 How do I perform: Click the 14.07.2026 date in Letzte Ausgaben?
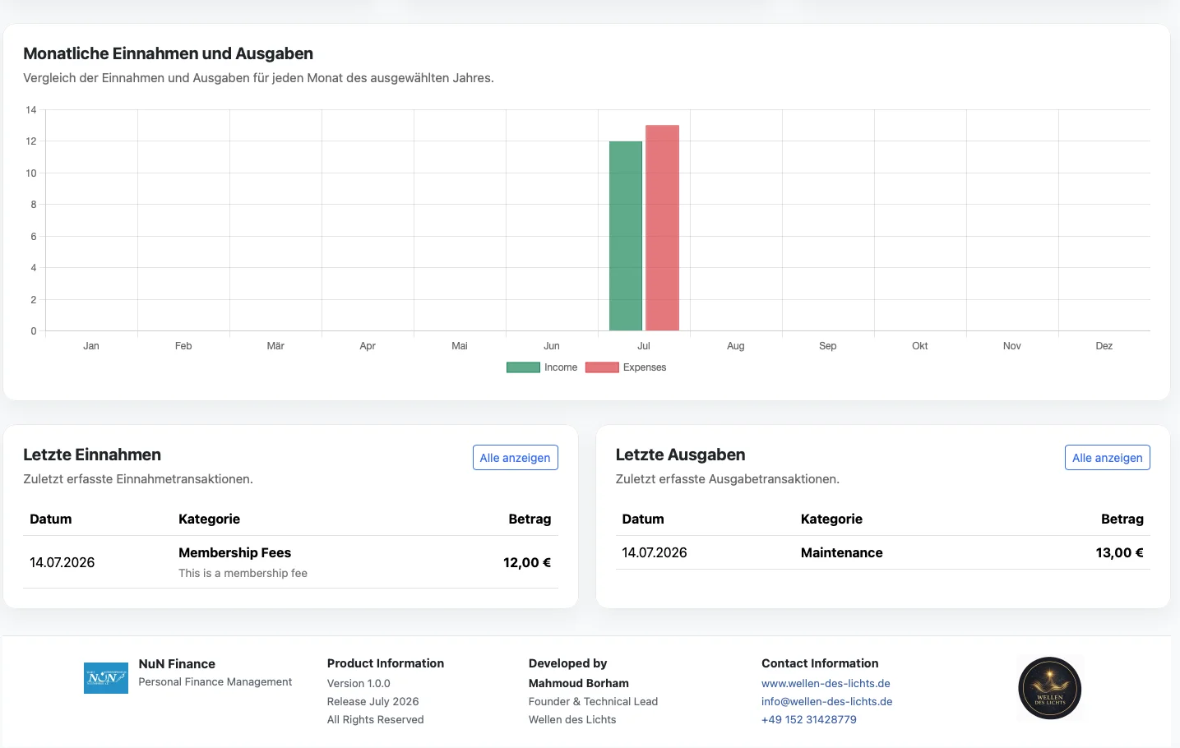[655, 552]
